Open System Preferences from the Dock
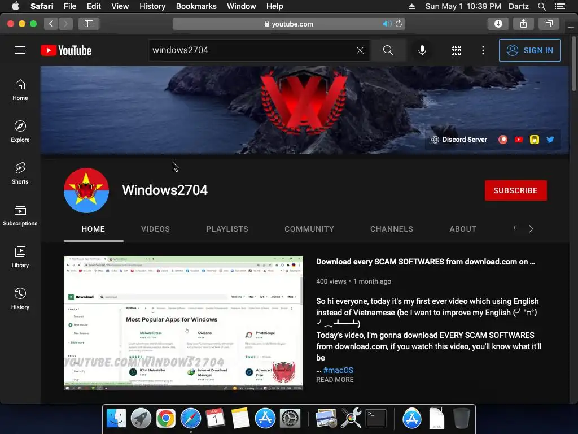The width and height of the screenshot is (578, 434). coord(290,419)
